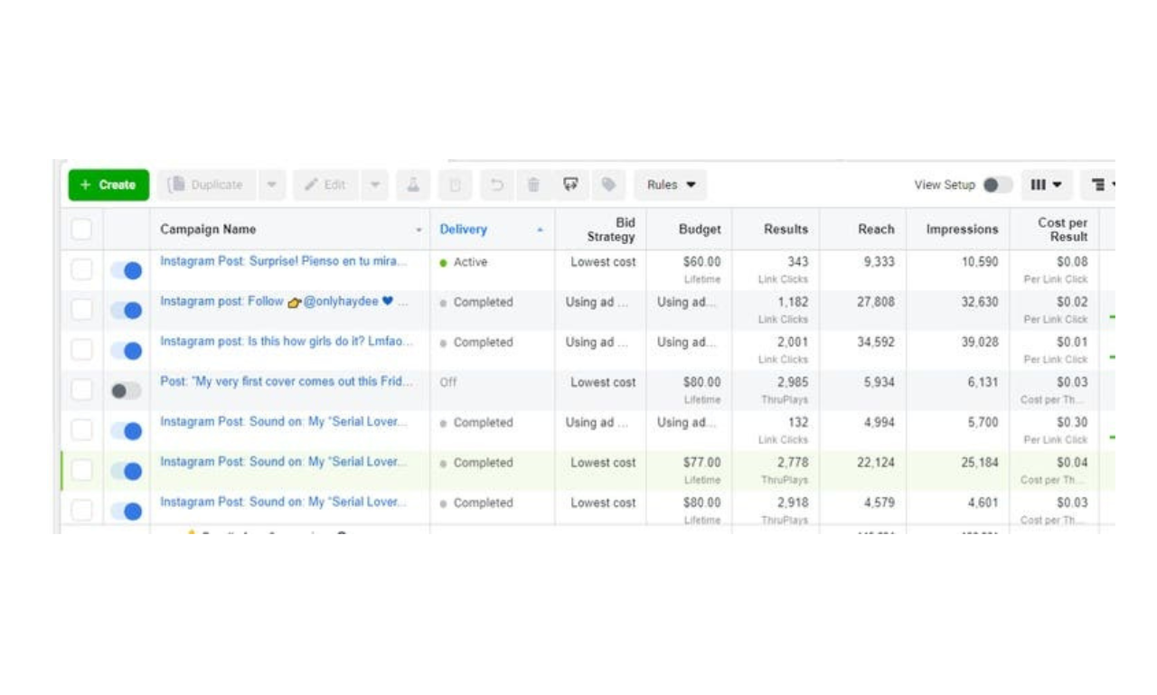
Task: Click the A/B test flask icon
Action: (412, 185)
